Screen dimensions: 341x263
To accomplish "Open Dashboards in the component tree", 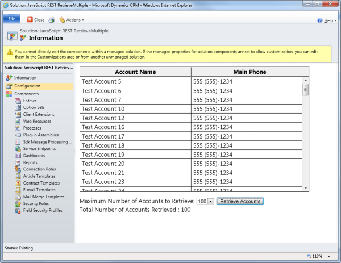I will coord(34,156).
